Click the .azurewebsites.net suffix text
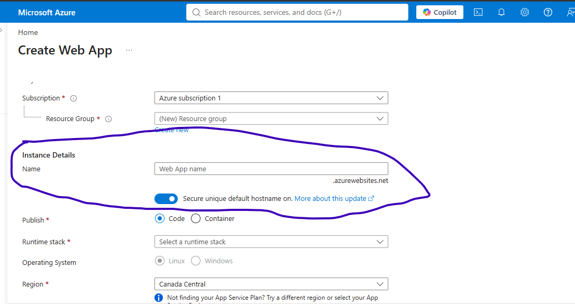This screenshot has width=575, height=304. click(x=360, y=180)
